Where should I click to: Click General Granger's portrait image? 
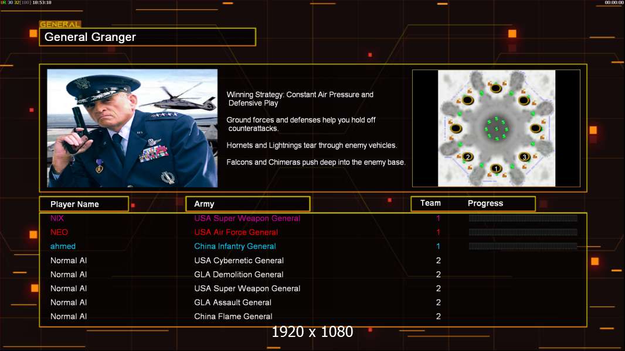point(133,128)
